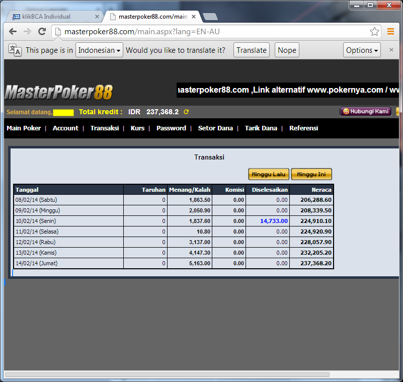Open the Setor Dana menu item
403x382 pixels.
coord(215,128)
